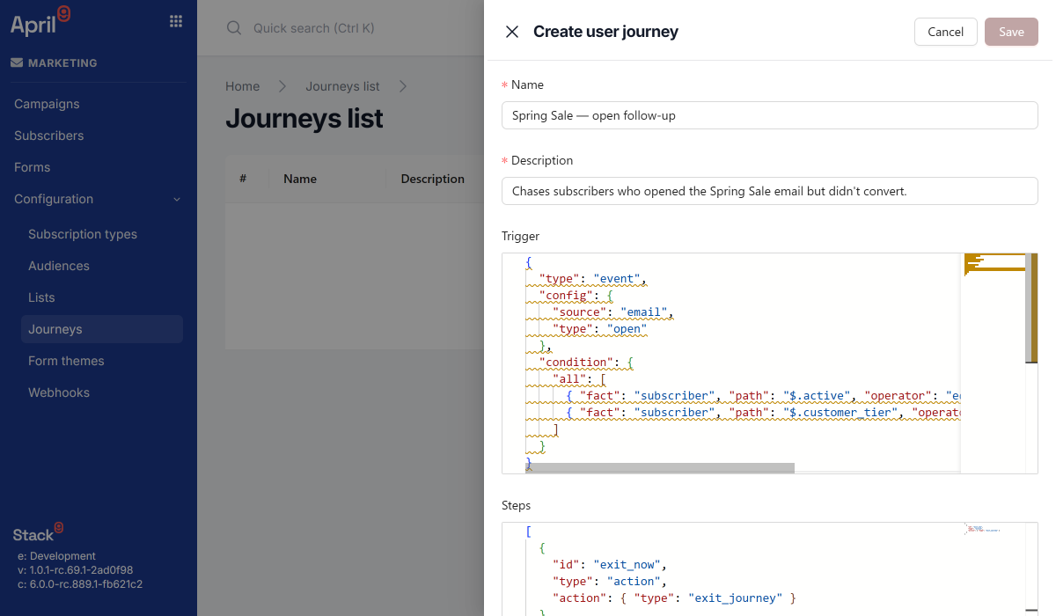
Task: Select Journeys menu item
Action: 102,329
